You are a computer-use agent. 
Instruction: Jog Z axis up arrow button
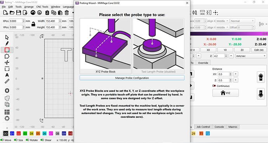click(x=261, y=77)
